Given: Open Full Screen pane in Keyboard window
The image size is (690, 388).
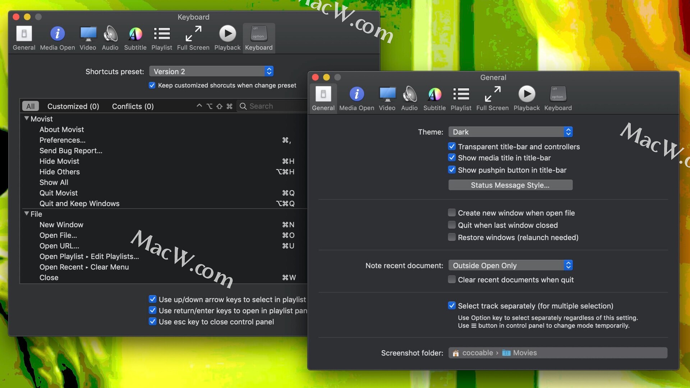Looking at the screenshot, I should [x=193, y=38].
